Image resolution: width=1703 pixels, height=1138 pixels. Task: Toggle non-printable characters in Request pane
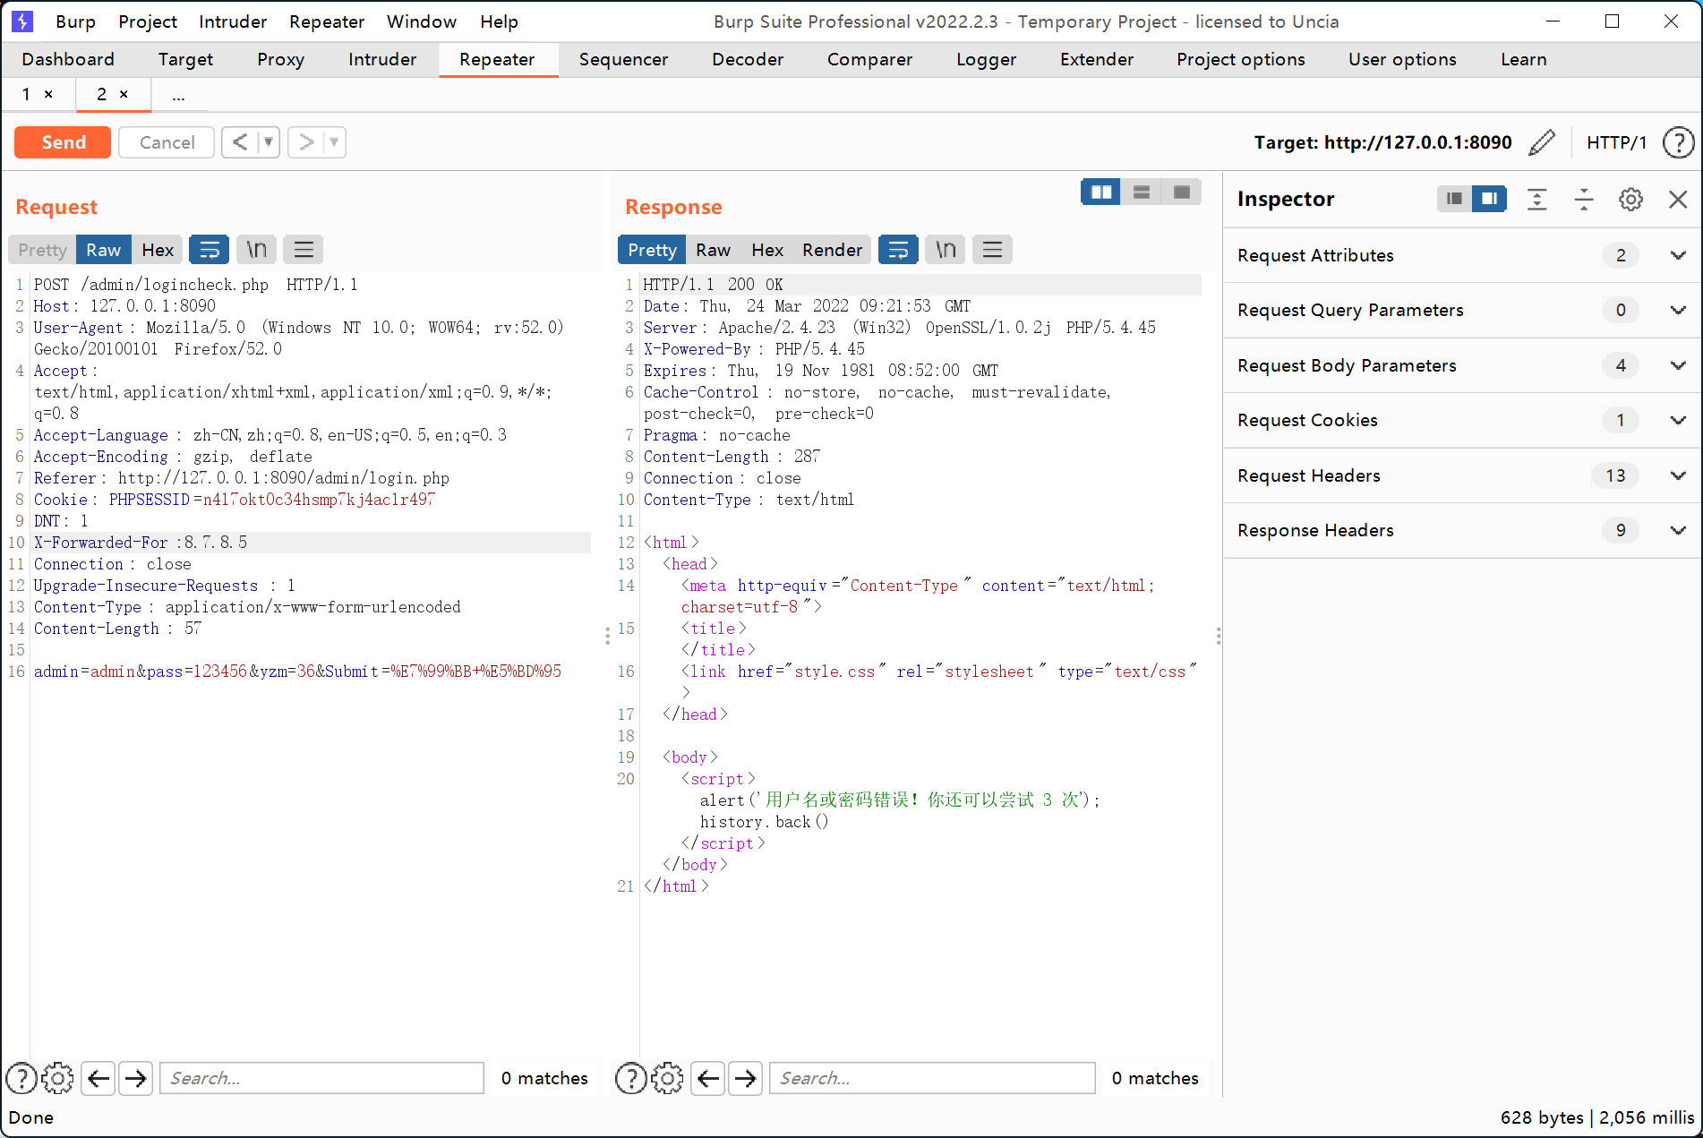[x=257, y=250]
